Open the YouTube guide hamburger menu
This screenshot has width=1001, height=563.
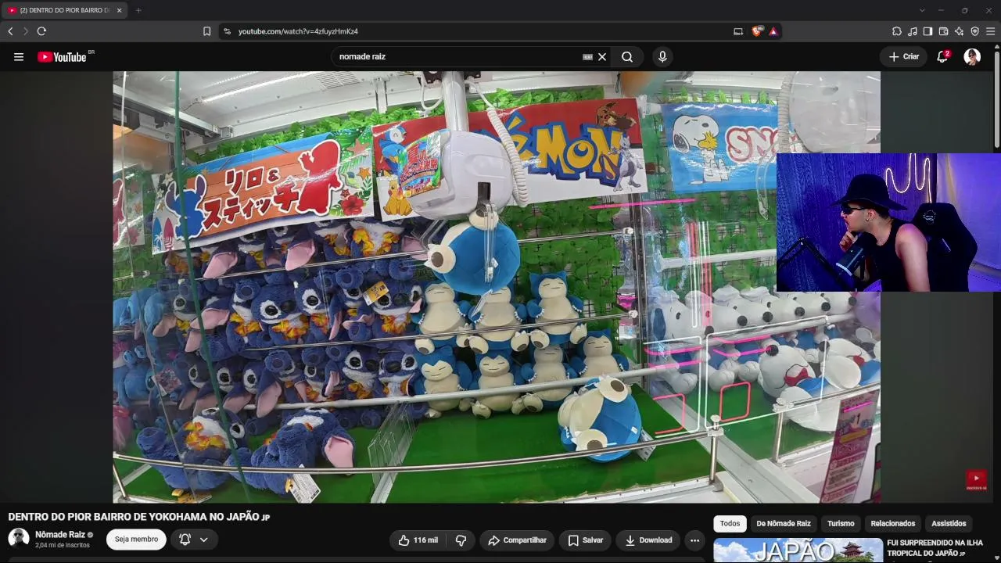pyautogui.click(x=19, y=56)
